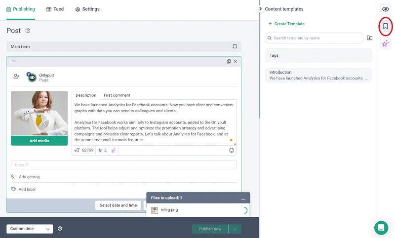Open the AI sparkle assistant in sidebar
The image size is (395, 238).
pyautogui.click(x=386, y=43)
